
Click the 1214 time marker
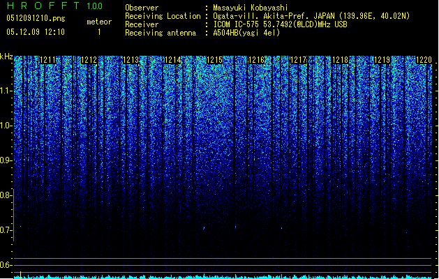tap(173, 60)
